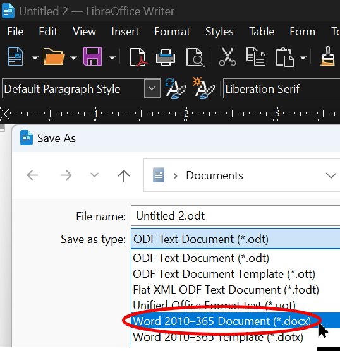
Task: Click the Default Paragraph Style field
Action: [73, 88]
